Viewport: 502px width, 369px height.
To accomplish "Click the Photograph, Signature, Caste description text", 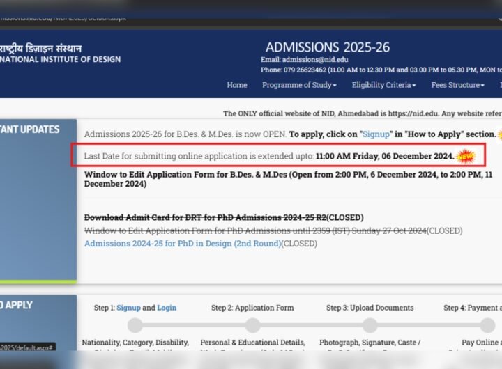I will (370, 343).
